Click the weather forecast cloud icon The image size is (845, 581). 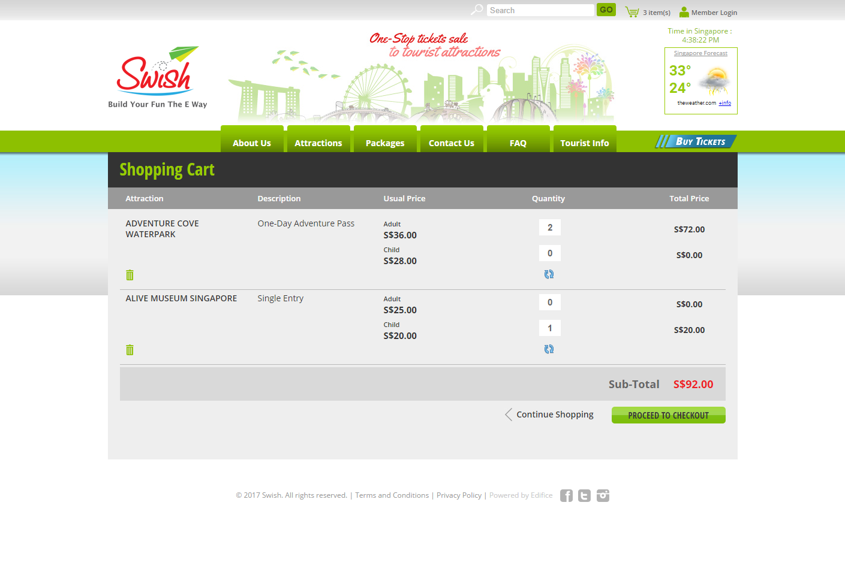[714, 80]
